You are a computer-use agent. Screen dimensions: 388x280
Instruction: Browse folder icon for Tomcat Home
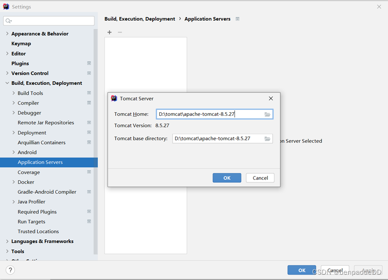[267, 114]
